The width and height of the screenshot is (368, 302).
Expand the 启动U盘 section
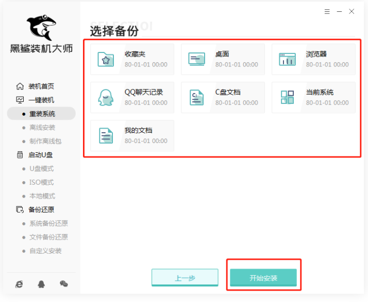tap(41, 155)
